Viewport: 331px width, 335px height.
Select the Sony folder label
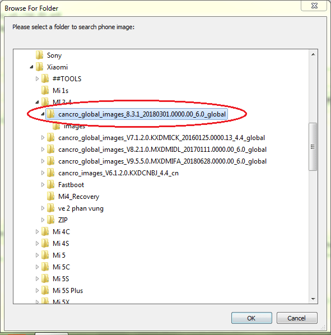(54, 55)
